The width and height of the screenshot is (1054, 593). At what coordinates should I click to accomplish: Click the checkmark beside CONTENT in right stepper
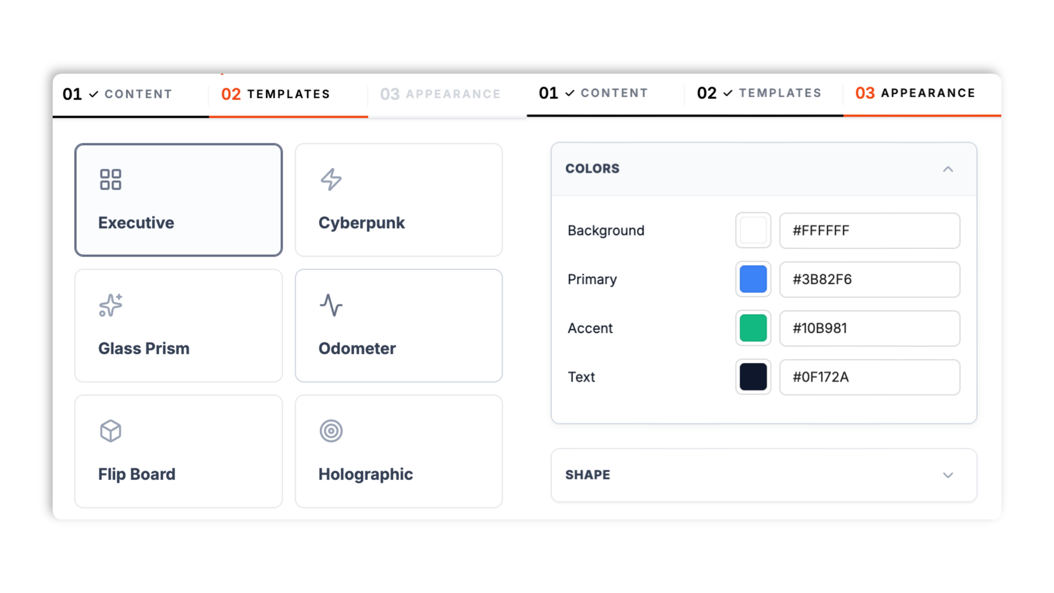coord(569,93)
